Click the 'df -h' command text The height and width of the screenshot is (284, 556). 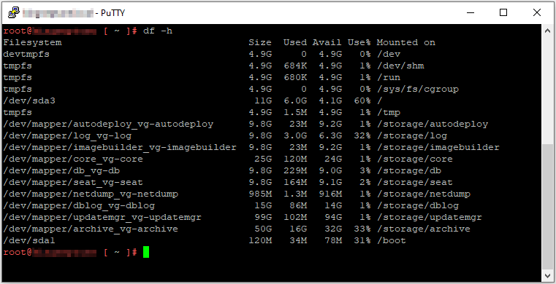coord(158,31)
